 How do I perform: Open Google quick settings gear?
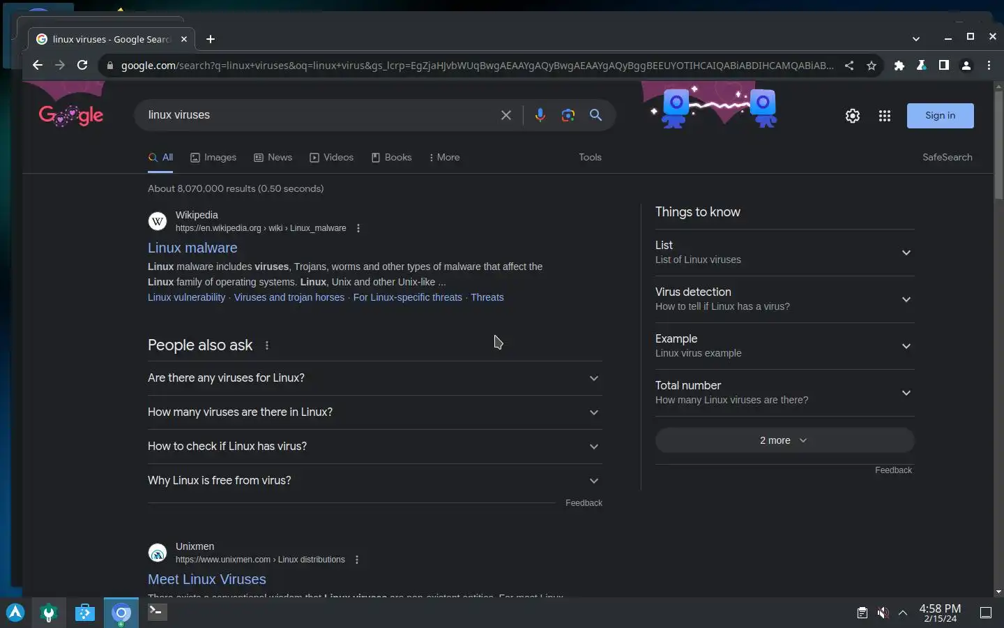(853, 116)
